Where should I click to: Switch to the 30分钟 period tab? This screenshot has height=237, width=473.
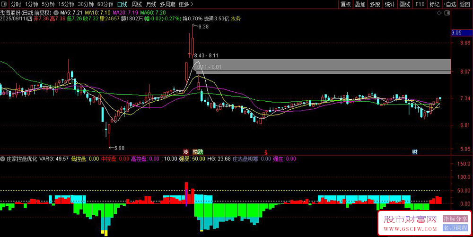86,4
